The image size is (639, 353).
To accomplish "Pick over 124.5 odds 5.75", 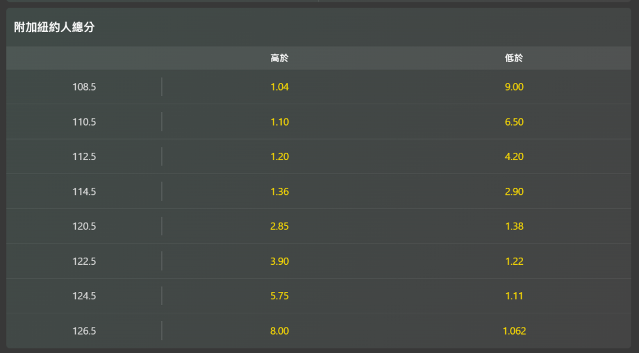I will pos(279,296).
